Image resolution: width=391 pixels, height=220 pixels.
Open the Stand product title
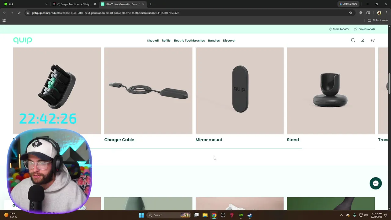pos(293,140)
